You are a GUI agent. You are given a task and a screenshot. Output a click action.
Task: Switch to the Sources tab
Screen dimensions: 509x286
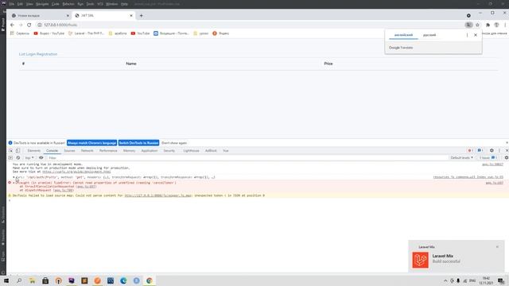coord(69,151)
